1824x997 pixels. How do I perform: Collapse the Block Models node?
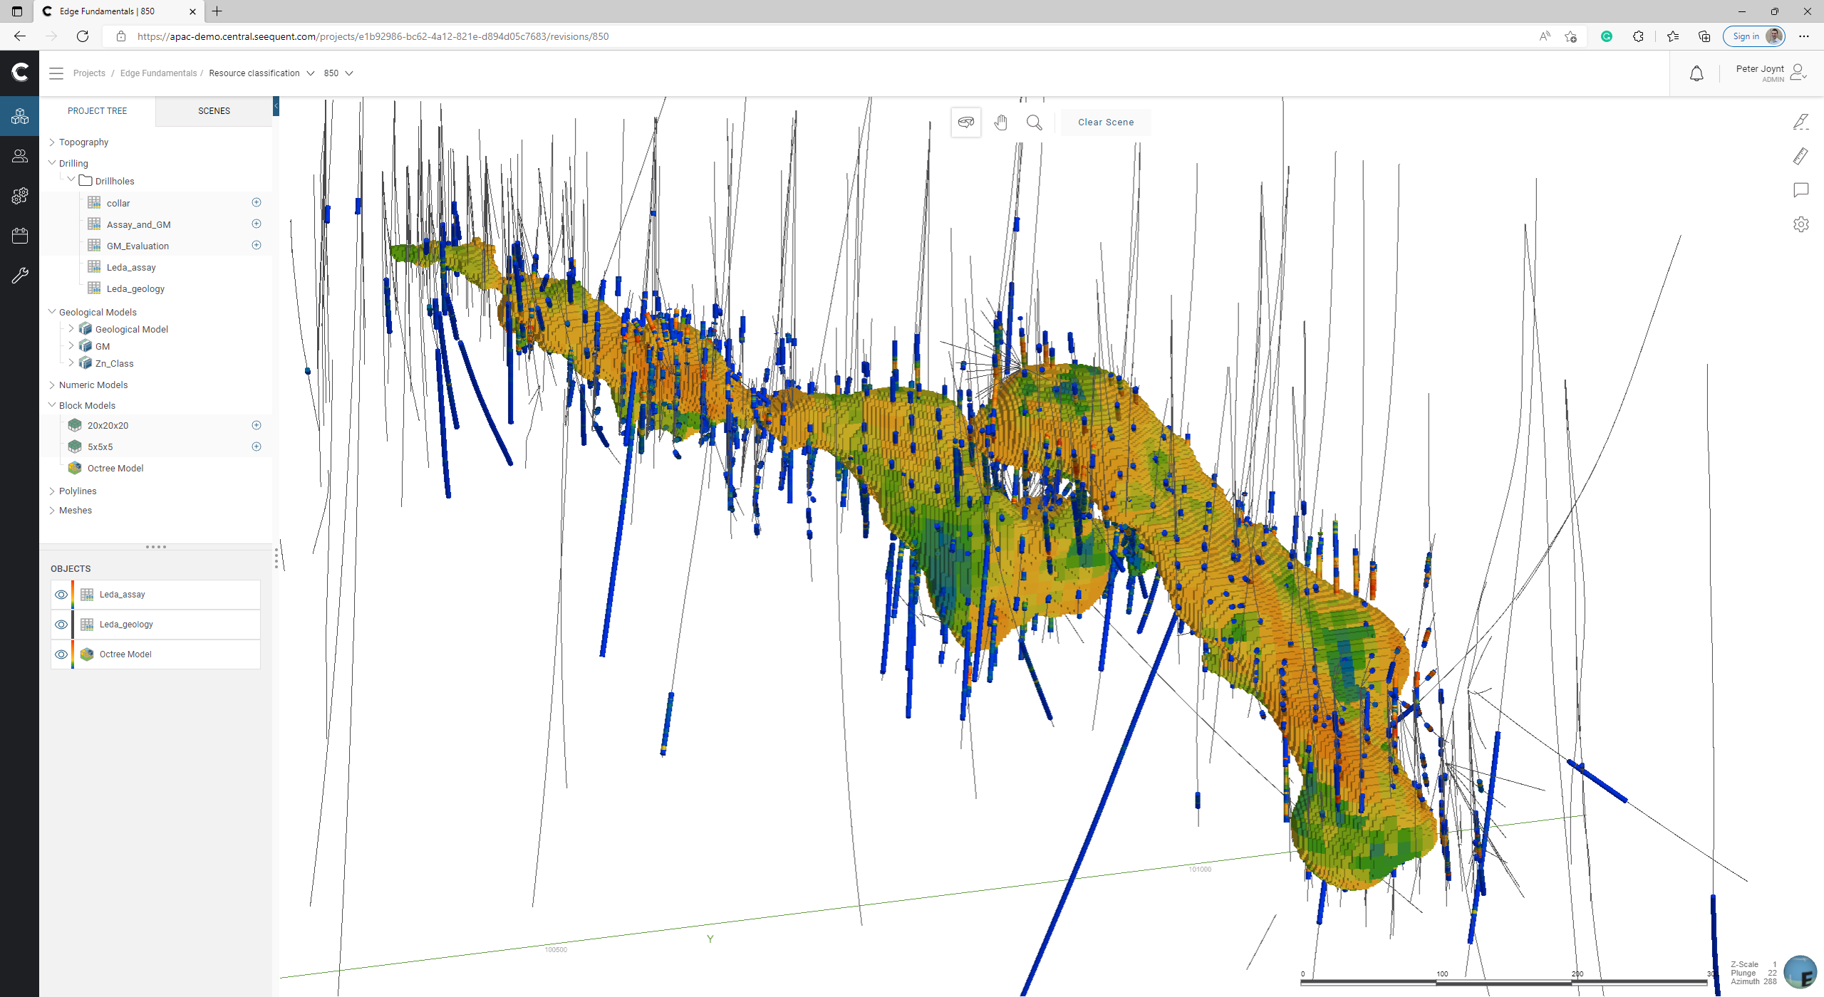pos(52,405)
